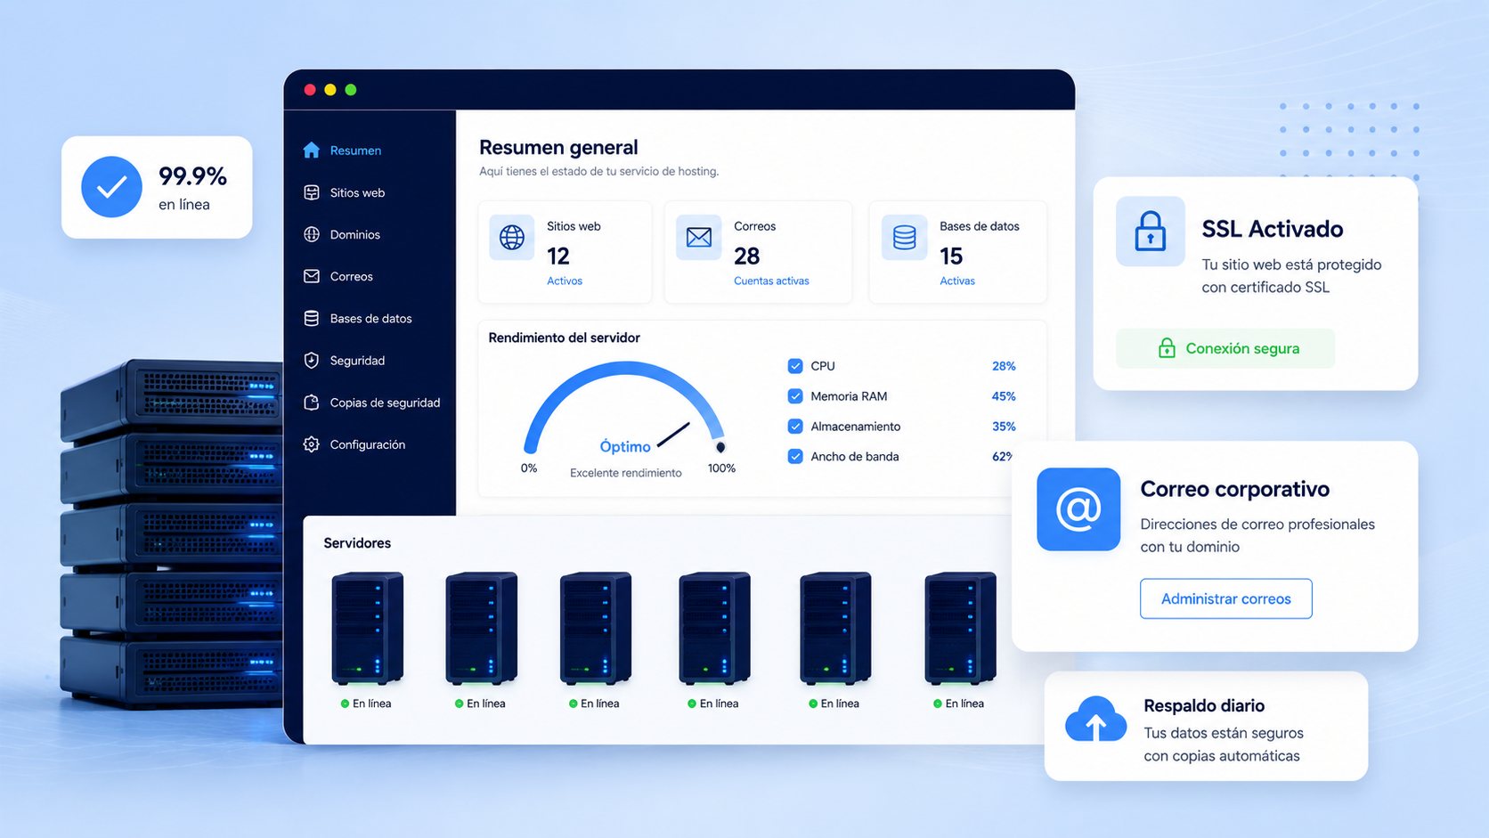The width and height of the screenshot is (1489, 838).
Task: Select the first server tower in Servidores
Action: (367, 629)
